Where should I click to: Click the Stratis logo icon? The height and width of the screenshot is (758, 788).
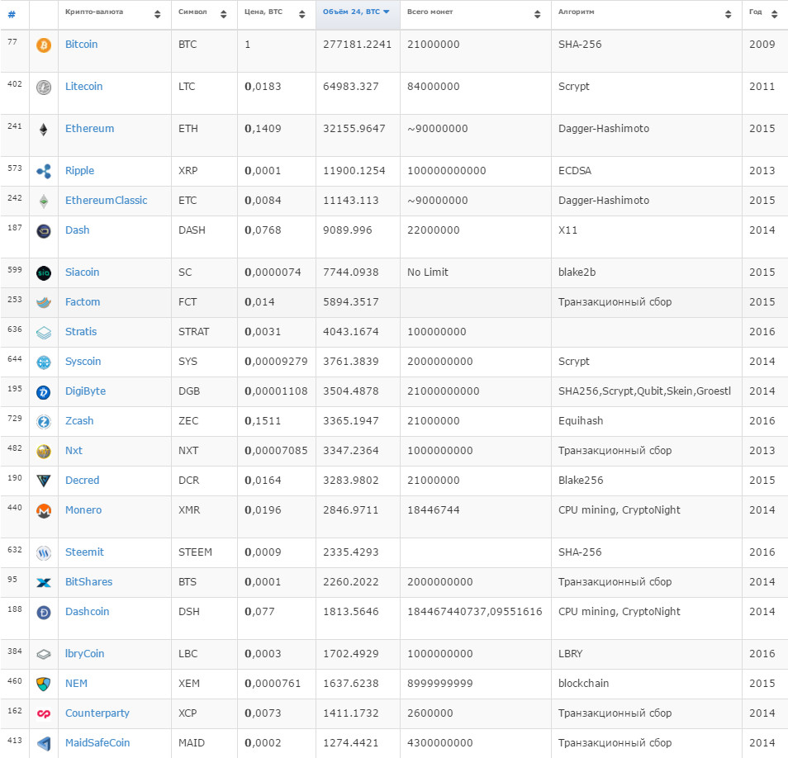[44, 333]
